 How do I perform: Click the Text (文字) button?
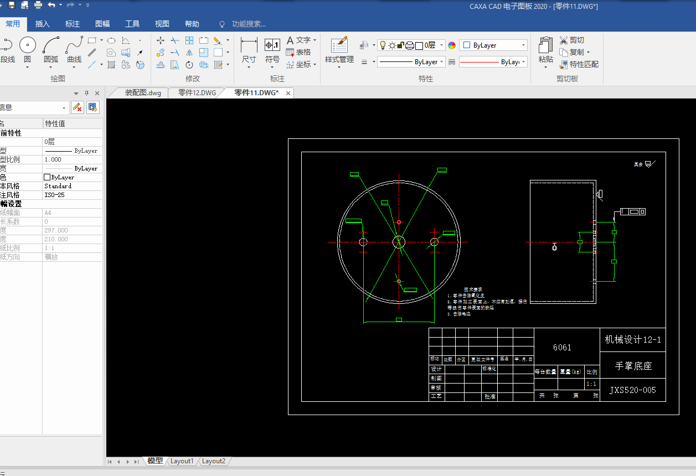[x=298, y=40]
